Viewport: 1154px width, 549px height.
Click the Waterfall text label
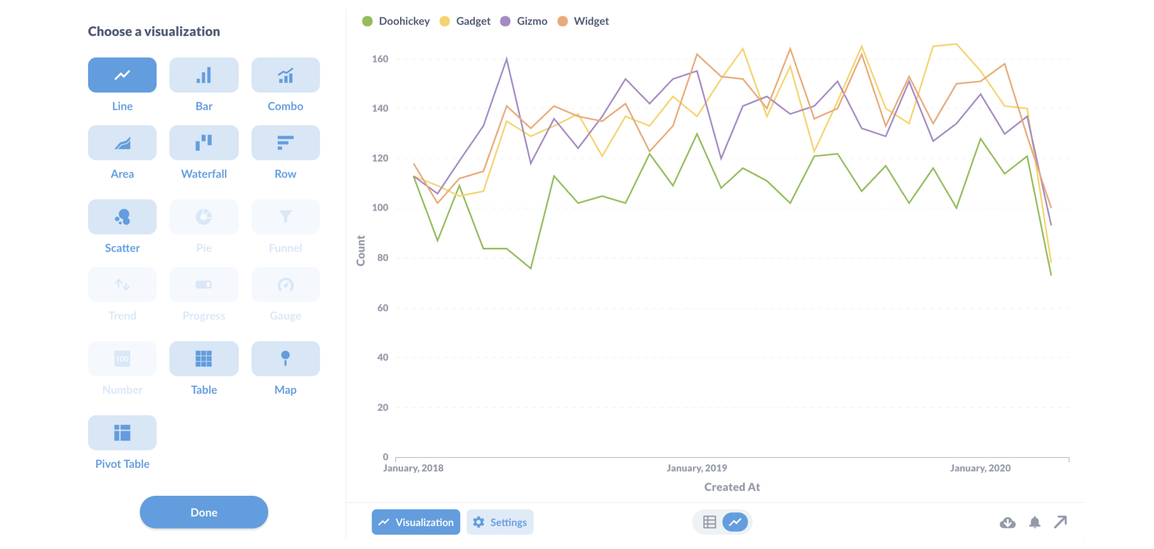point(204,174)
